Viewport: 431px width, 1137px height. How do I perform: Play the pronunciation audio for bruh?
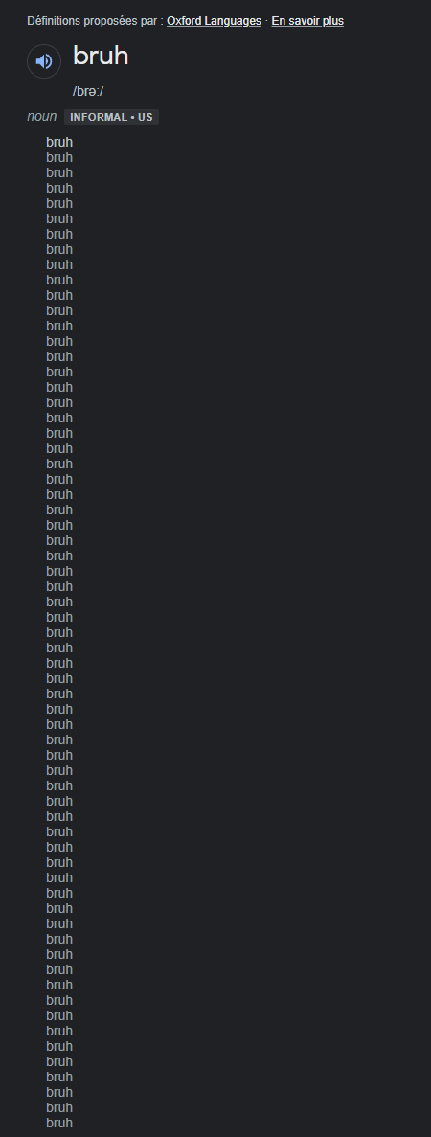pyautogui.click(x=44, y=61)
